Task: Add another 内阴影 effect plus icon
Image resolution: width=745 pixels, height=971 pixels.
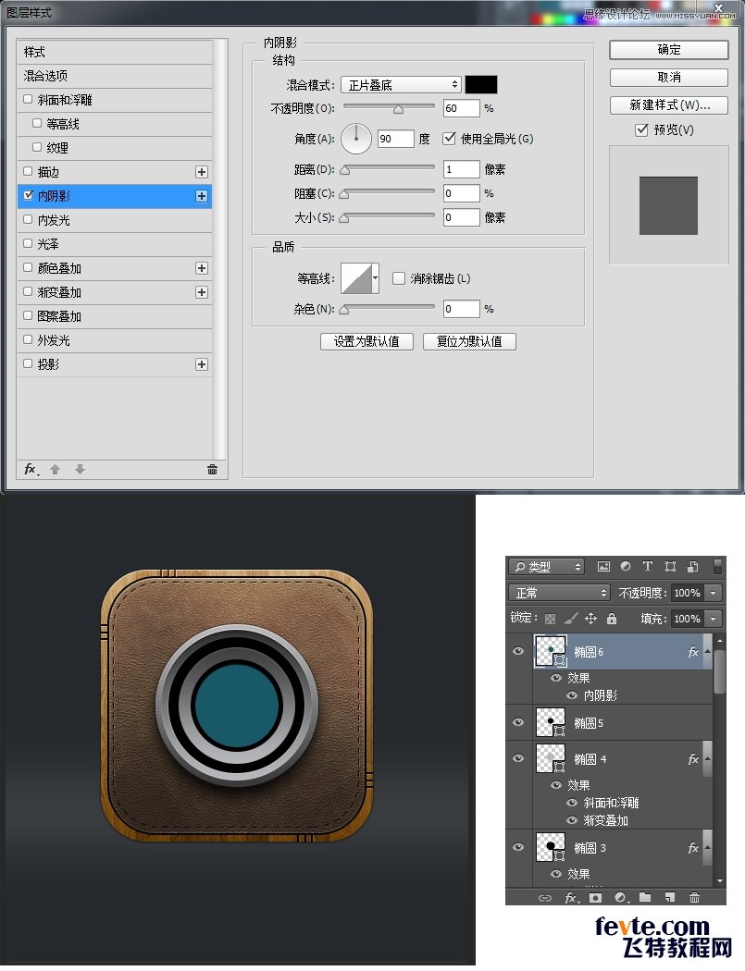Action: pos(202,196)
